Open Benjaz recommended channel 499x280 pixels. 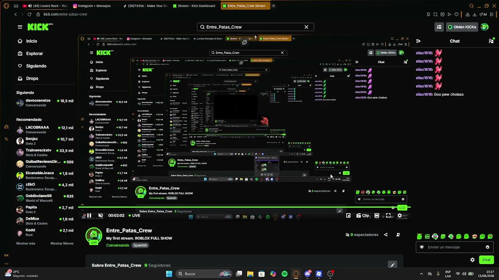coord(45,141)
